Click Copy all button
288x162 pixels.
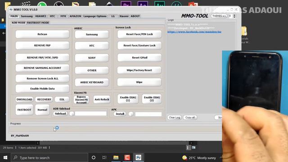pyautogui.click(x=190, y=117)
